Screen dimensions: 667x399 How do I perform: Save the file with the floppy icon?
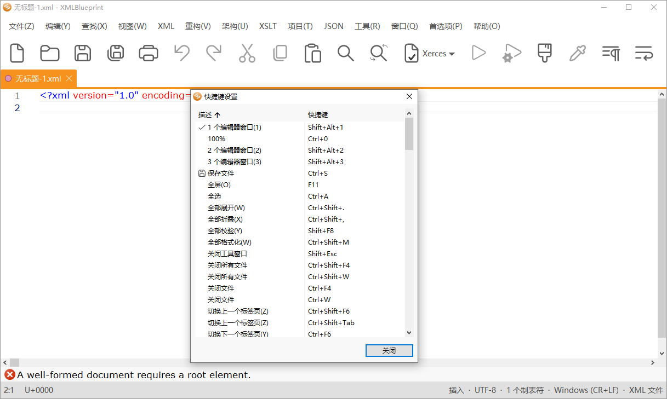pos(83,53)
